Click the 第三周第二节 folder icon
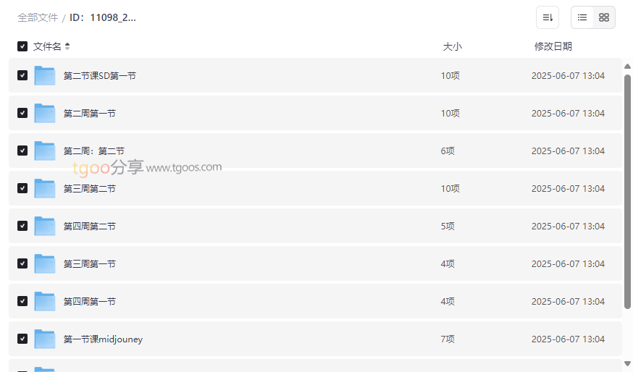The image size is (633, 372). (x=45, y=188)
